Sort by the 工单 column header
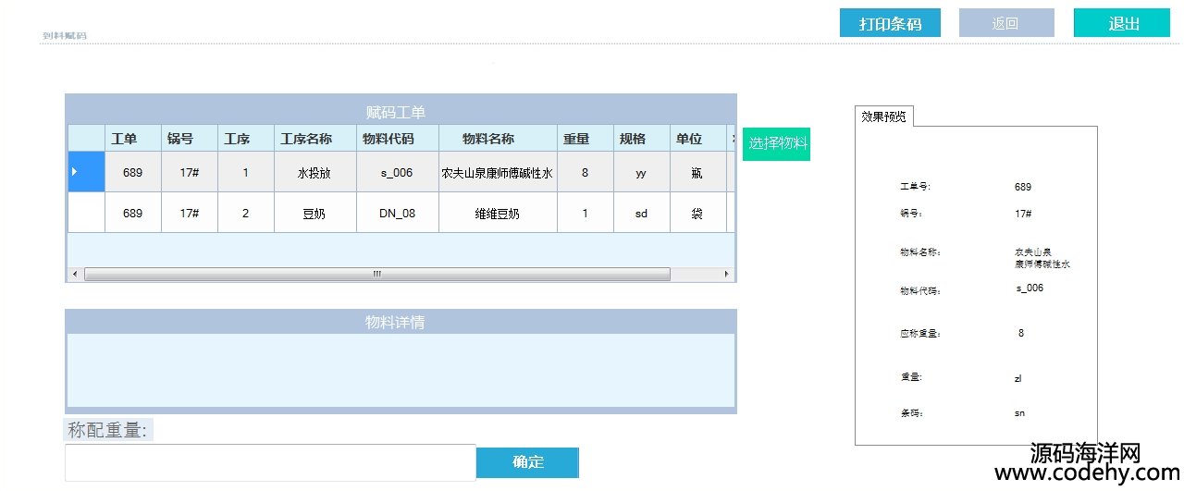Screen dimensions: 1184x491 (132, 139)
